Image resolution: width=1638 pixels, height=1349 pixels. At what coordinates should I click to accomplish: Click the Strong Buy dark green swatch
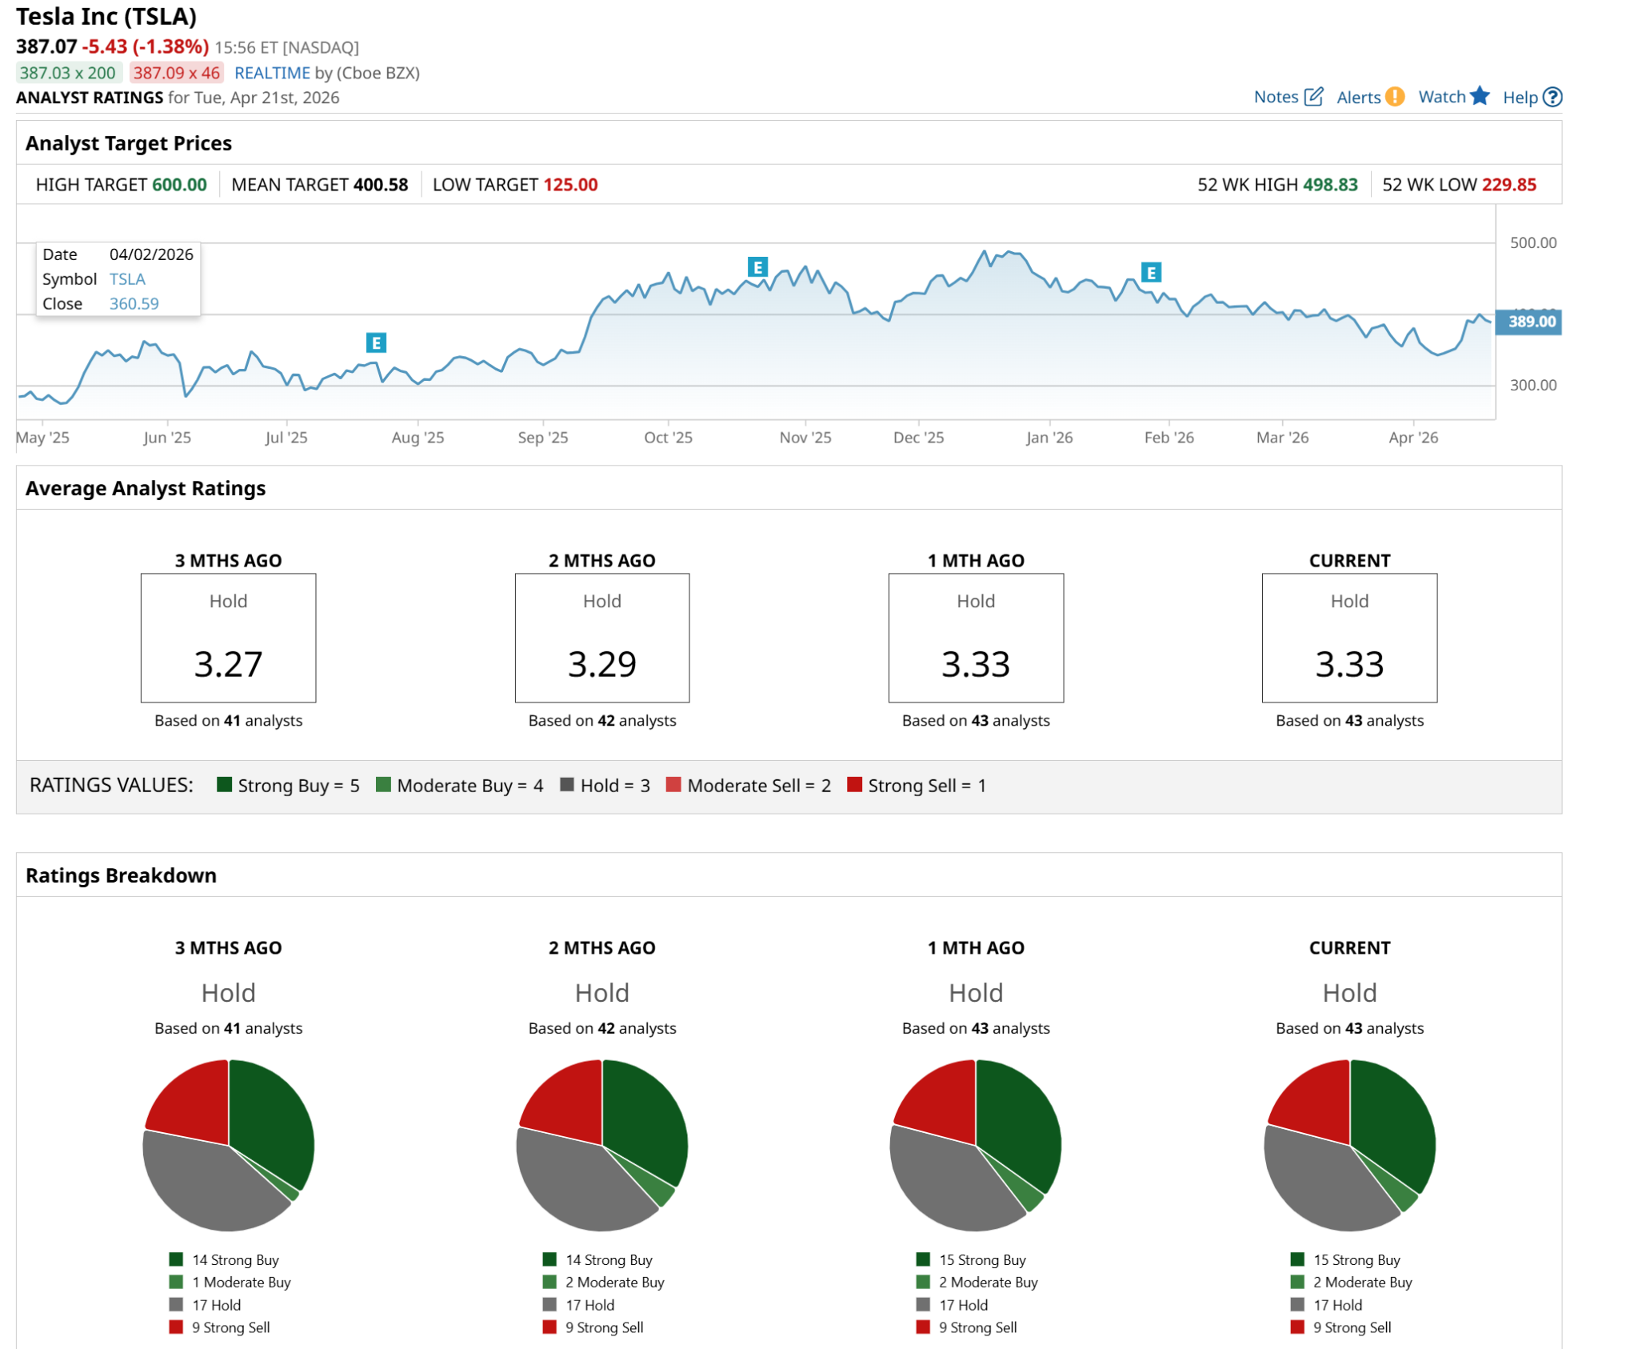[x=225, y=785]
